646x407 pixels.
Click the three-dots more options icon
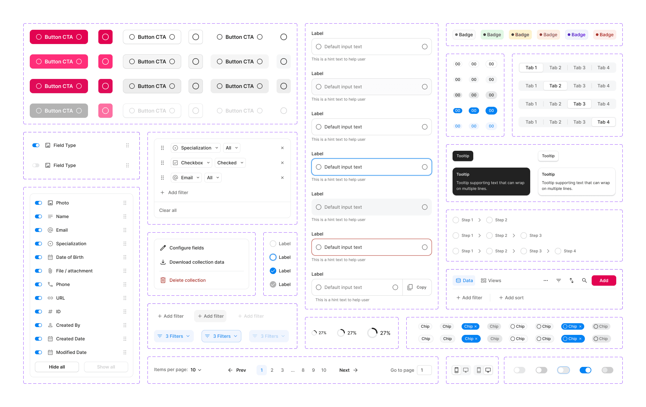click(546, 280)
